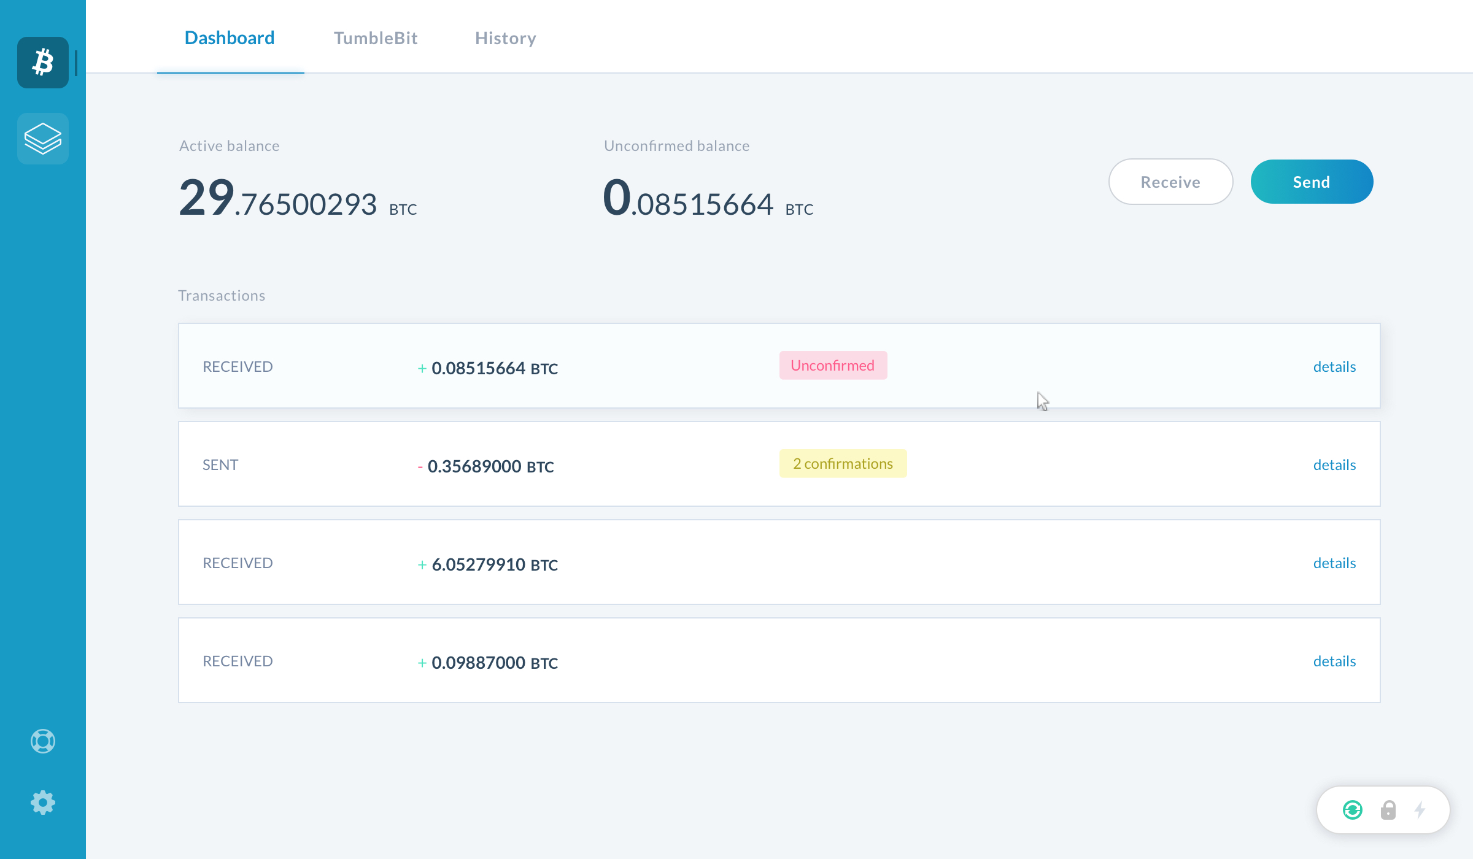Open details for 0.08515664 BTC transaction

click(1334, 367)
